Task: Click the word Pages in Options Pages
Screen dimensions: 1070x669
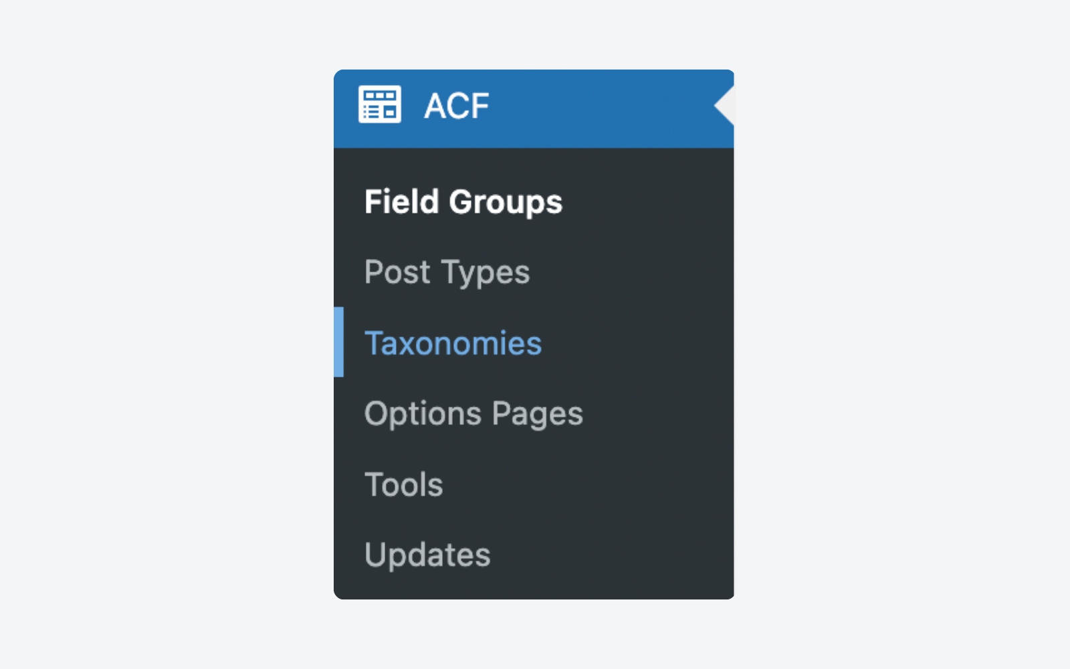Action: coord(537,414)
